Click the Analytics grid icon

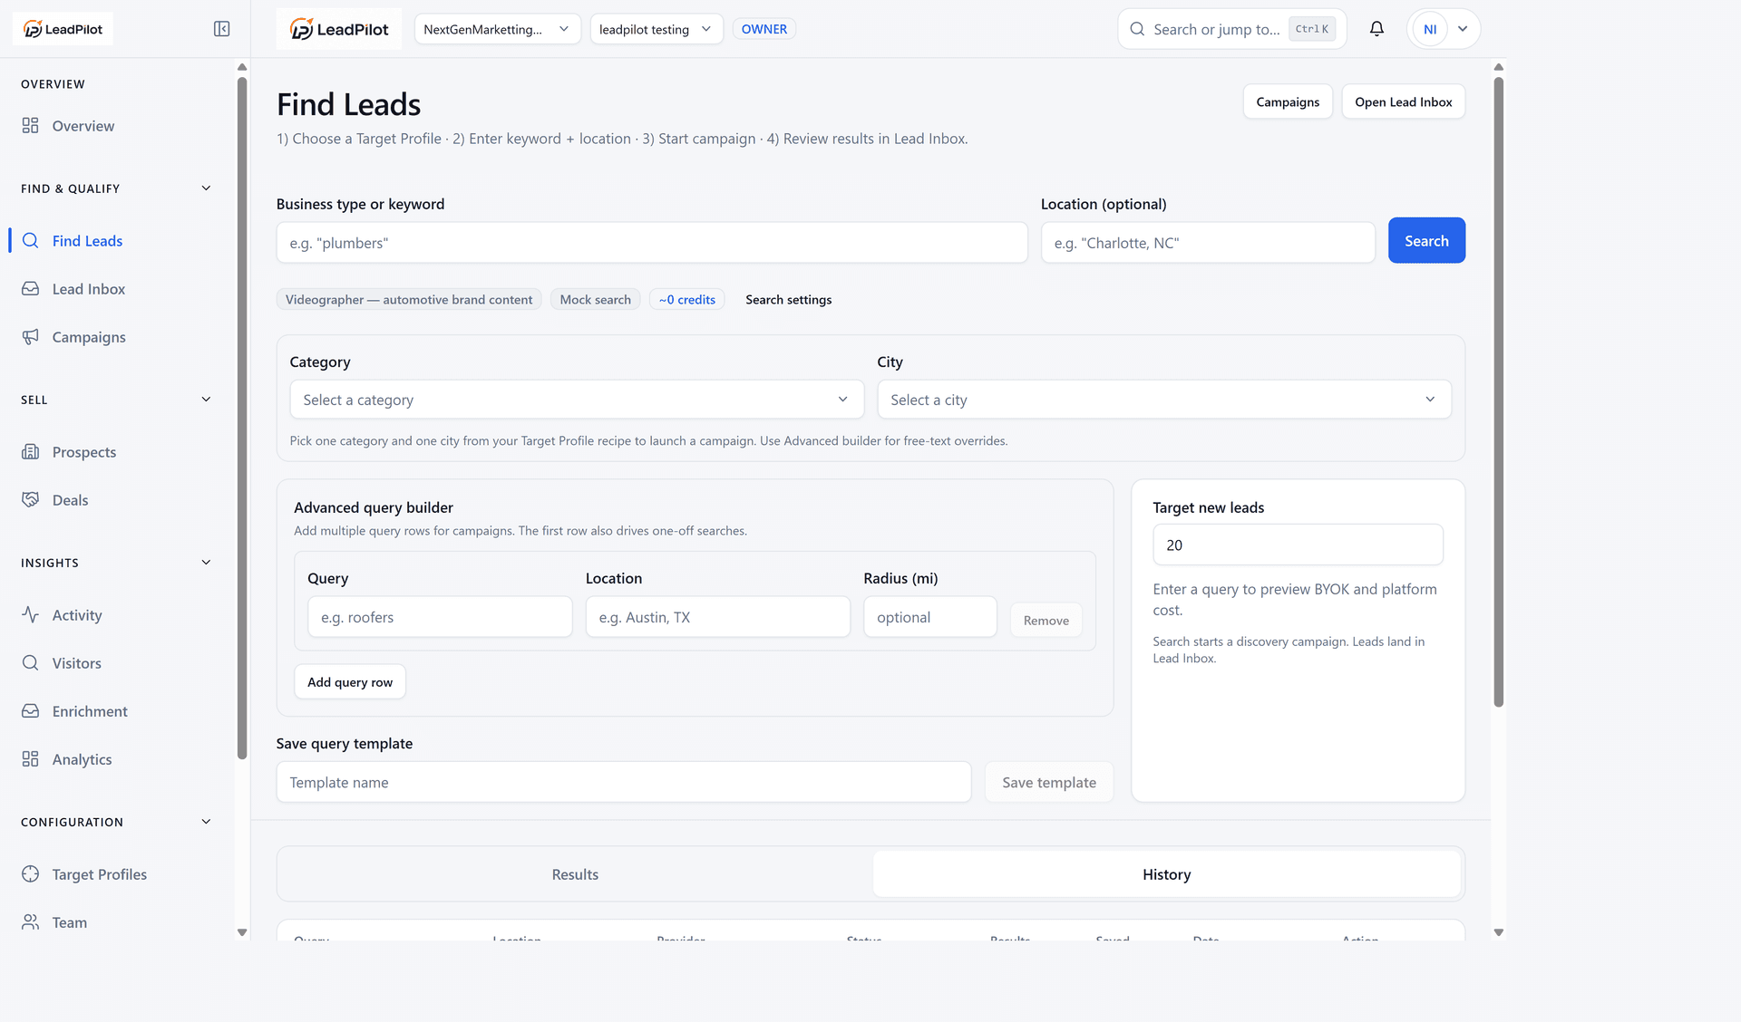coord(31,759)
